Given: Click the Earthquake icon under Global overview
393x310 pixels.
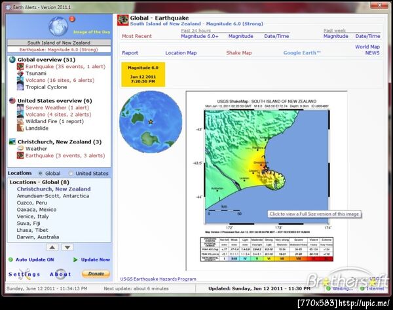Looking at the screenshot, I should pos(20,66).
